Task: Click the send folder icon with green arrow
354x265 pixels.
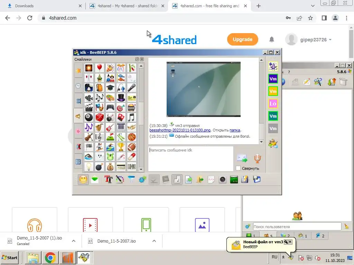Action: point(200,179)
